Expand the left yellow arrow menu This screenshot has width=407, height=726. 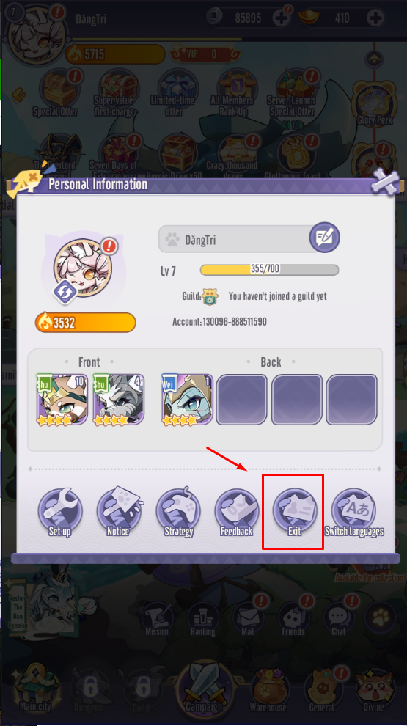click(19, 95)
